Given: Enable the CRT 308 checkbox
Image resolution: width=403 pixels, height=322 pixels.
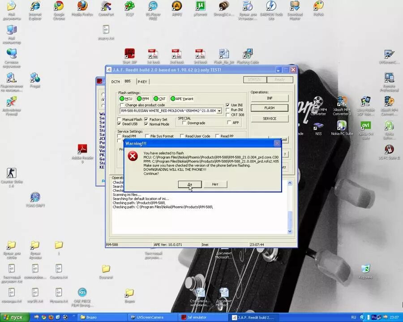Looking at the screenshot, I should [227, 114].
